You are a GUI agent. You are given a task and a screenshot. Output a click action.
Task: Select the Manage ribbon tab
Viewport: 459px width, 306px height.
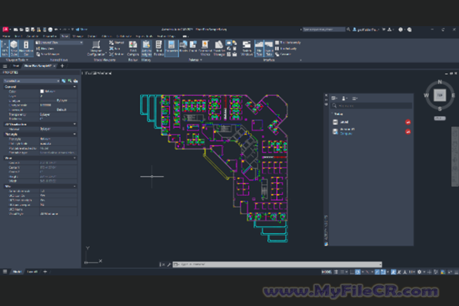click(x=78, y=36)
